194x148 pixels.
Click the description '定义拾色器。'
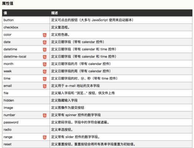pyautogui.click(x=60, y=35)
